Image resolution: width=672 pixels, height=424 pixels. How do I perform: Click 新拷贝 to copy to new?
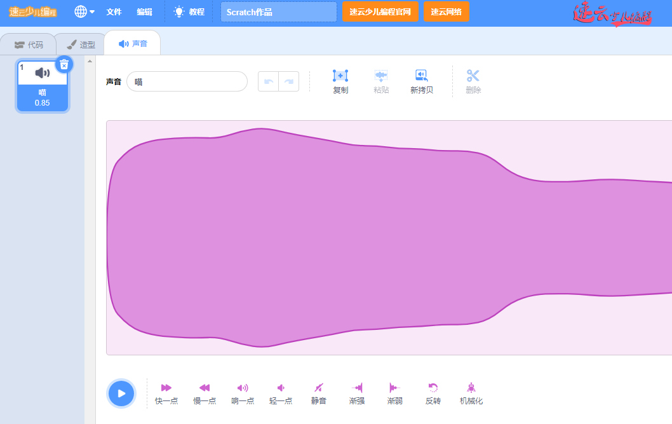point(422,81)
